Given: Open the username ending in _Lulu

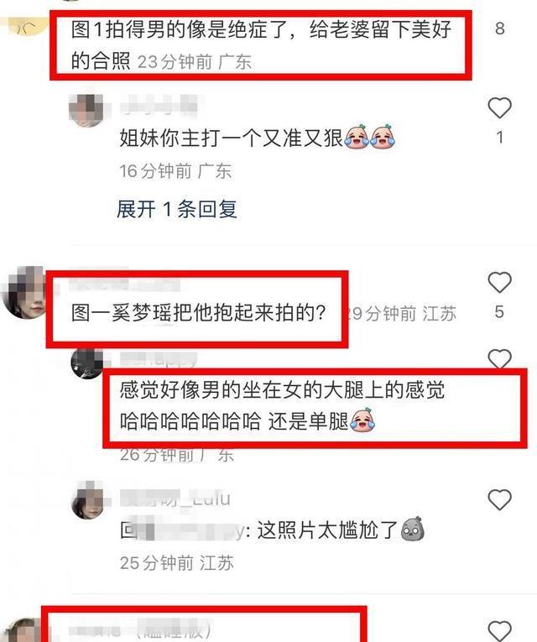Looking at the screenshot, I should tap(175, 498).
